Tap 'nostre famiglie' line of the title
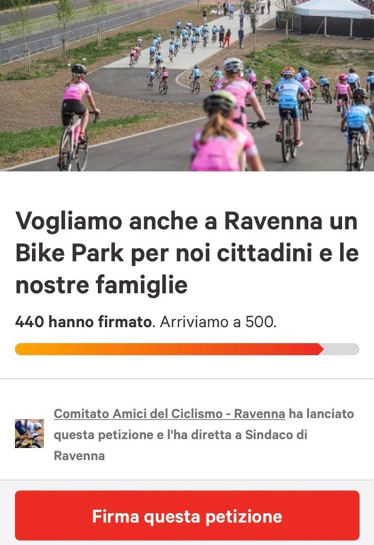Screen dimensions: 374x545 (x=102, y=285)
